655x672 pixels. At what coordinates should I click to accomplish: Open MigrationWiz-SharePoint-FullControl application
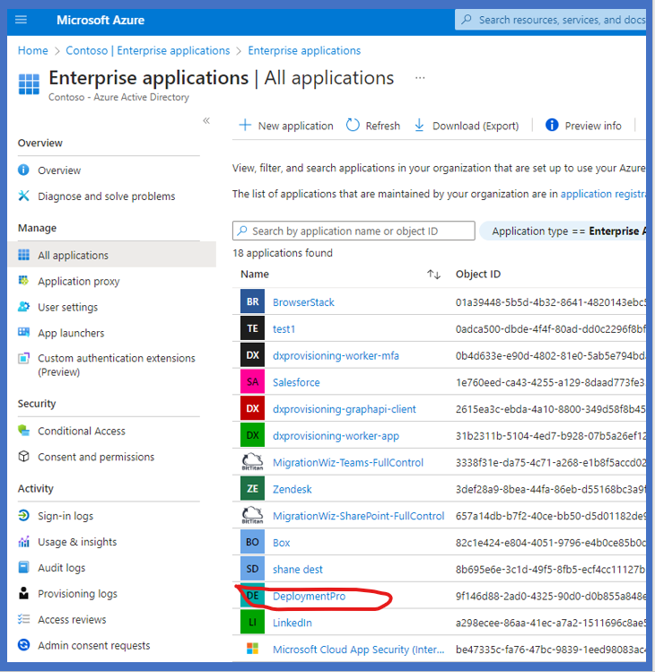(358, 516)
